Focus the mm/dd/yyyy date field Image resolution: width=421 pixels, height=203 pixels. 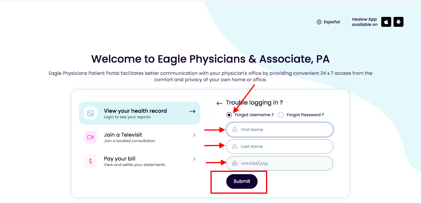pos(280,163)
